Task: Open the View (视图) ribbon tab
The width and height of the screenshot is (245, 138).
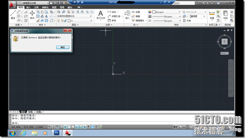Action: click(x=54, y=7)
